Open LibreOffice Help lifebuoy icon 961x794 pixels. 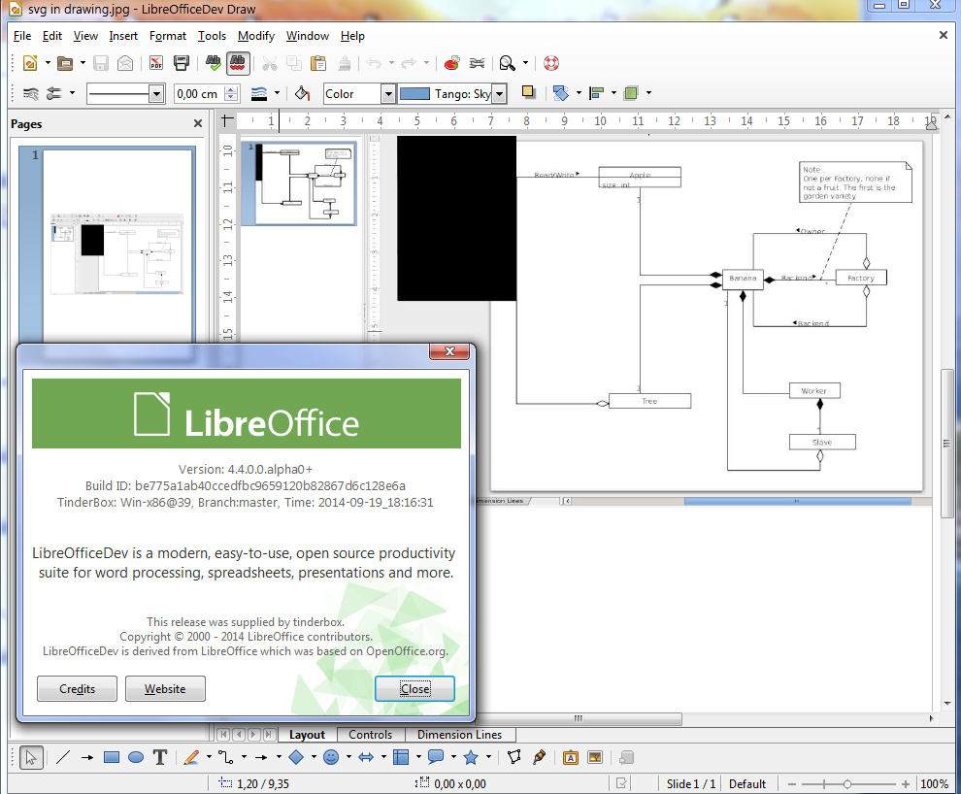point(551,64)
